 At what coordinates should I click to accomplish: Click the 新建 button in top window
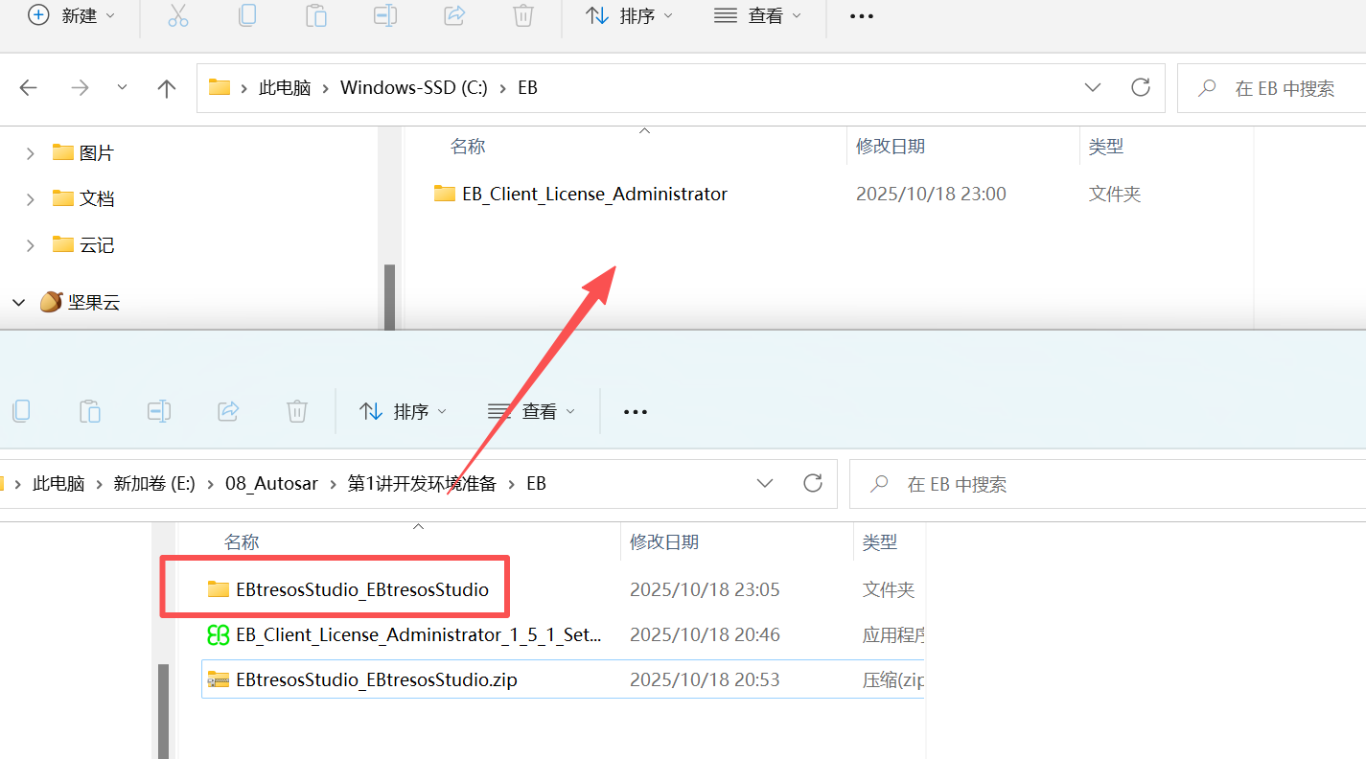[x=71, y=15]
